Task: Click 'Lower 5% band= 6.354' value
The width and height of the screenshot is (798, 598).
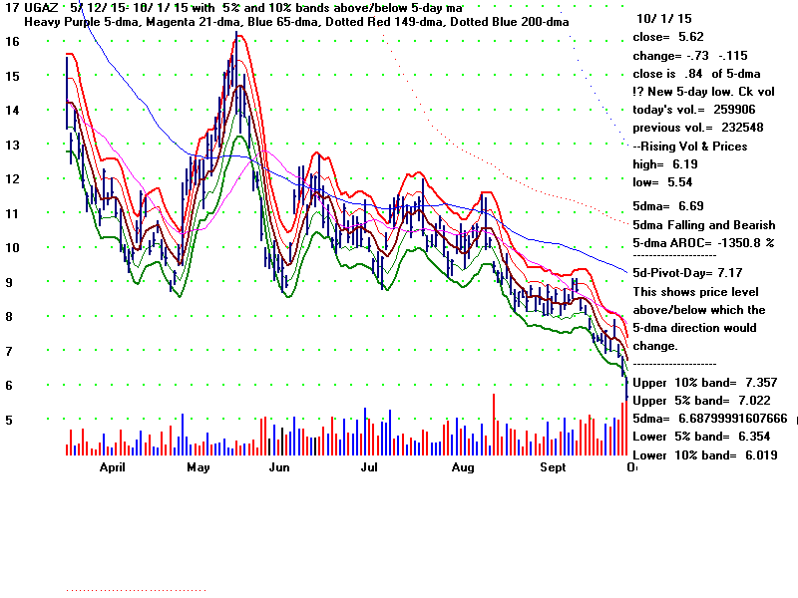Action: [701, 437]
